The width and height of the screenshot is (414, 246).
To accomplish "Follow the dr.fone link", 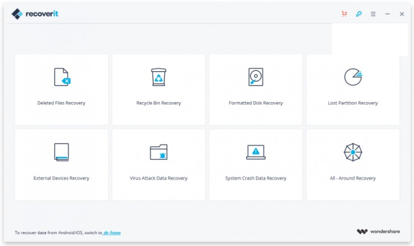I will click(x=112, y=232).
